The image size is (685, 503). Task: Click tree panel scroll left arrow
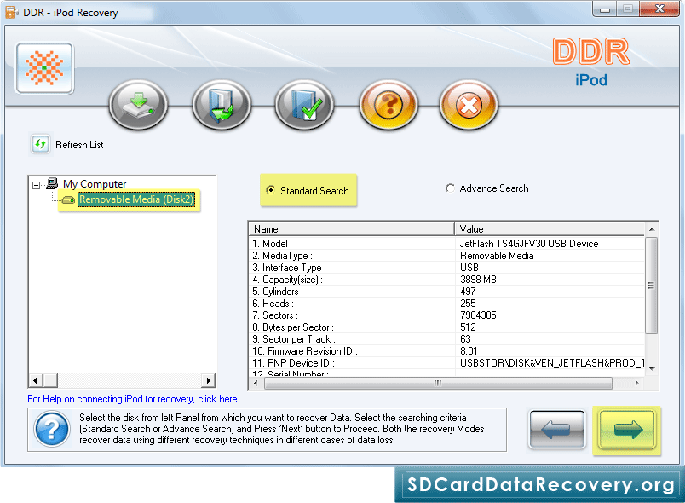[36, 380]
